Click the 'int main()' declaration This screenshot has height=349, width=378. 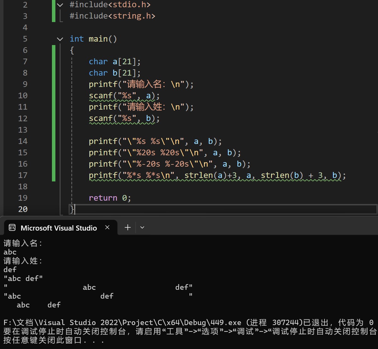[93, 39]
